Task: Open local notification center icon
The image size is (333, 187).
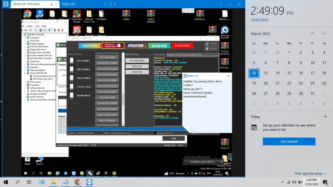Action: pyautogui.click(x=325, y=182)
